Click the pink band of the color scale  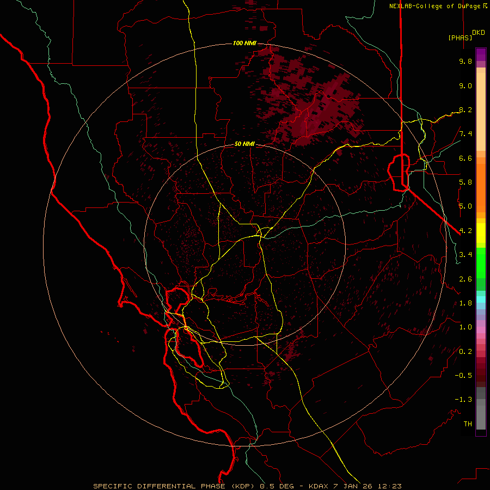(481, 330)
